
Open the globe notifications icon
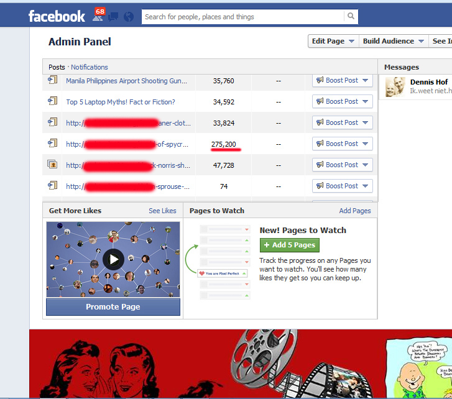pyautogui.click(x=129, y=17)
